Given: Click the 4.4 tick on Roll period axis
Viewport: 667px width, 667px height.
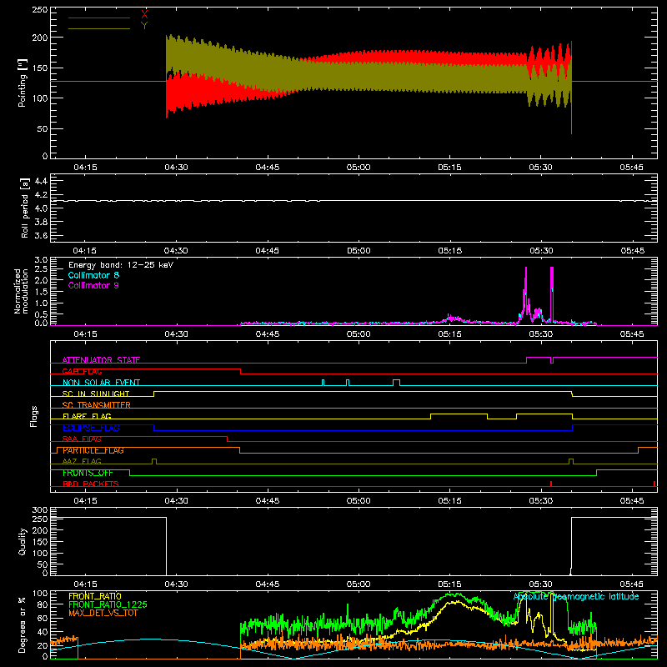Looking at the screenshot, I should (x=41, y=181).
